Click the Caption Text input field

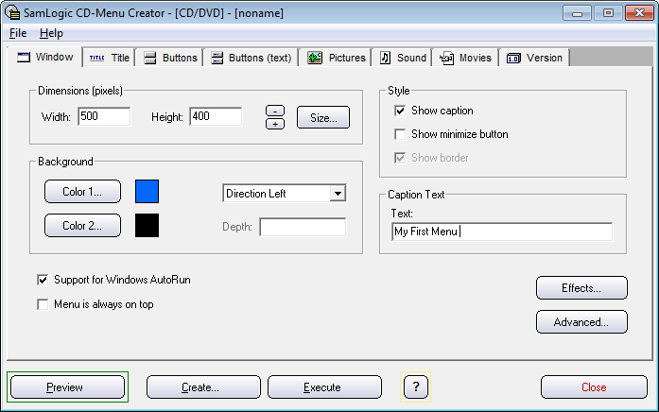pos(502,232)
